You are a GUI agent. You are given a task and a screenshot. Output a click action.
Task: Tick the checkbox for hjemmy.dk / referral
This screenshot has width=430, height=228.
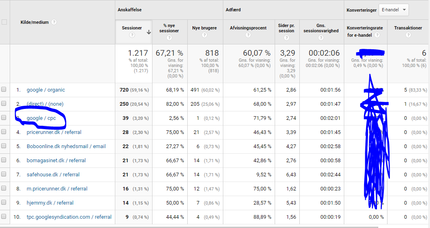click(x=4, y=203)
